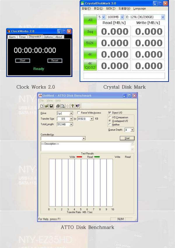
Task: Select the Overlapped I/O radio button
Action: (110, 121)
